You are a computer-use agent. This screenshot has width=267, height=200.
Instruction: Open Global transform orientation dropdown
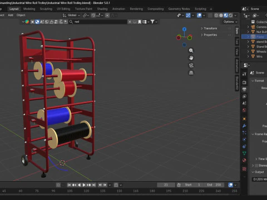pos(71,16)
